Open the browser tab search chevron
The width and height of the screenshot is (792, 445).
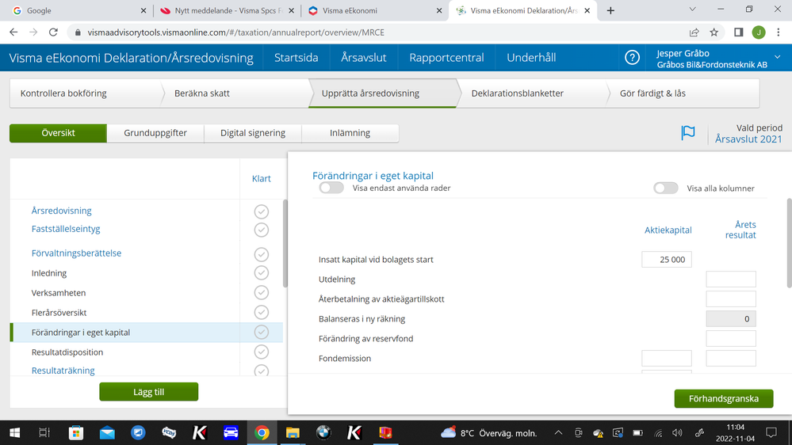692,10
